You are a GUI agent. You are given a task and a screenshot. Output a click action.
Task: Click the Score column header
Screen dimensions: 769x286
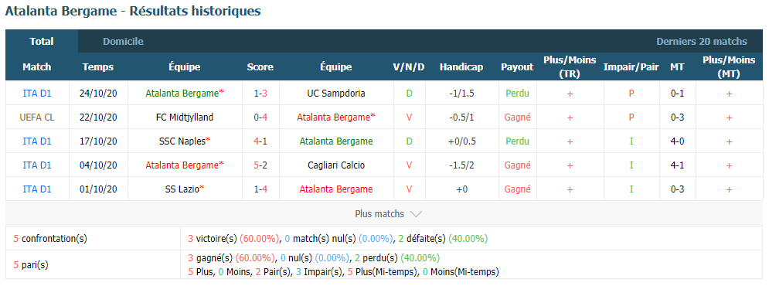click(260, 67)
